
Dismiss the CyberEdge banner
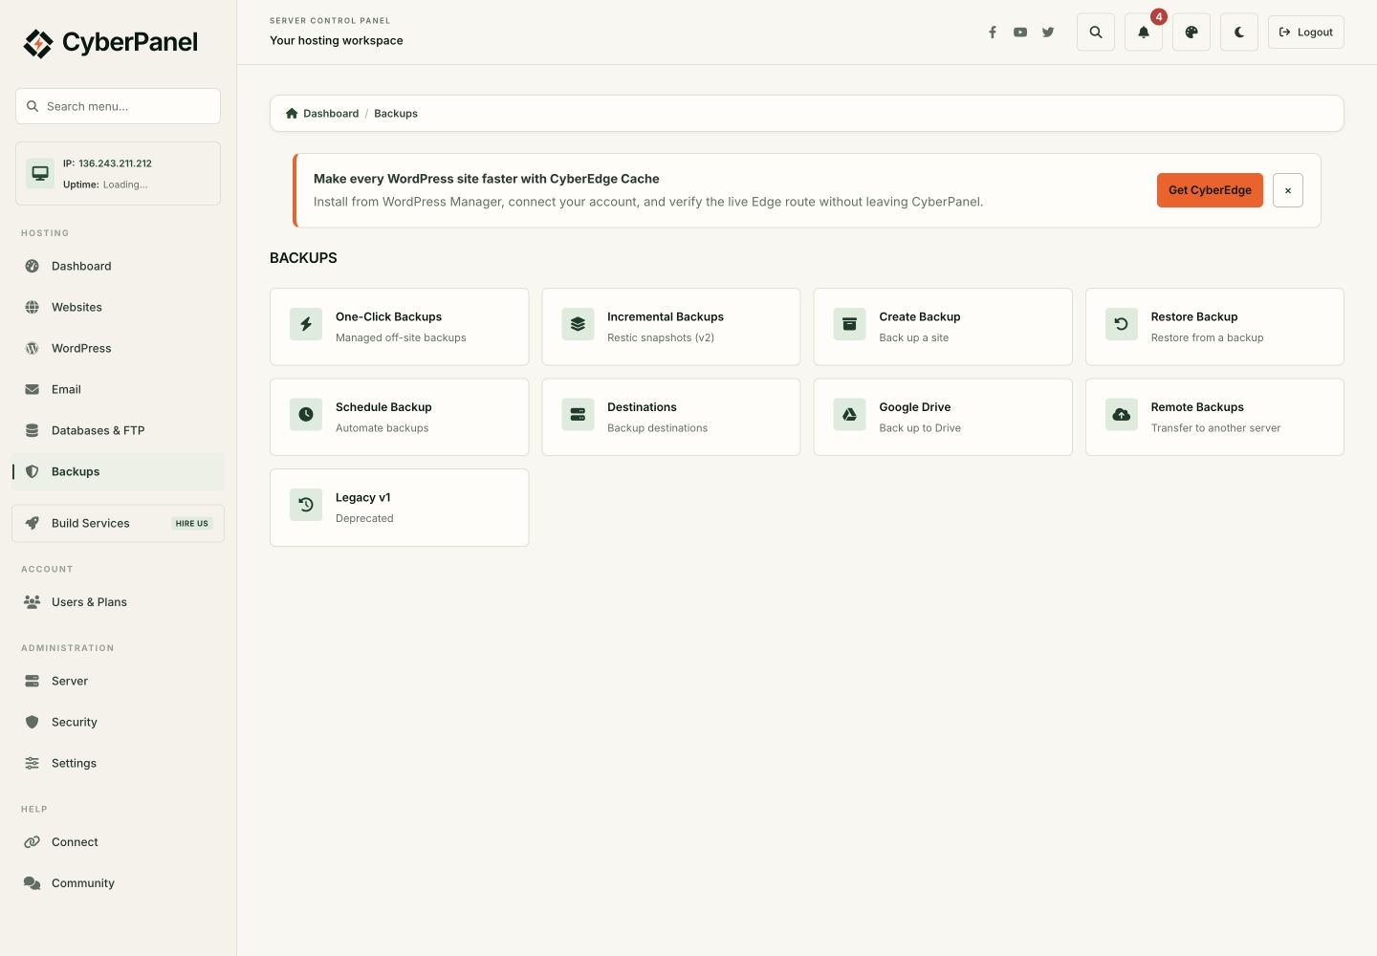1288,190
